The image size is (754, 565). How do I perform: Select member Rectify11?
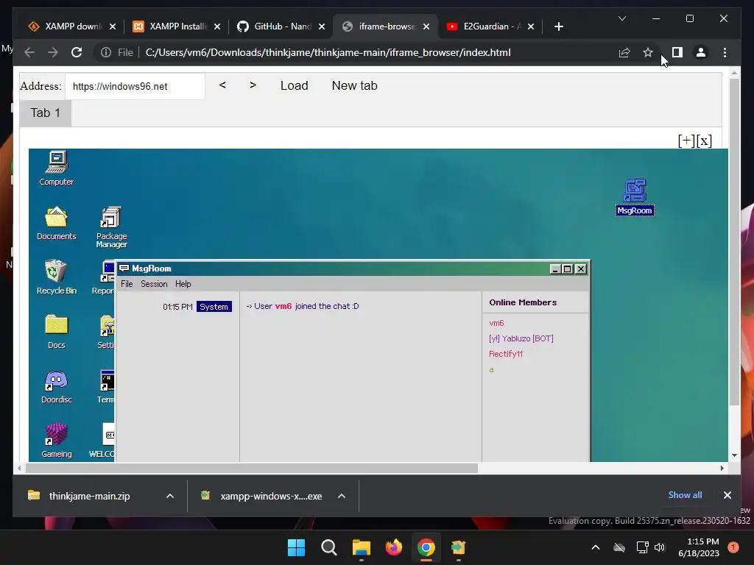pos(506,354)
